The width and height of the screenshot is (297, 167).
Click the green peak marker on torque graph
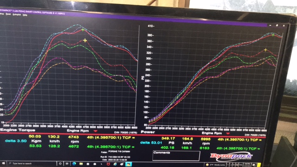point(83,30)
